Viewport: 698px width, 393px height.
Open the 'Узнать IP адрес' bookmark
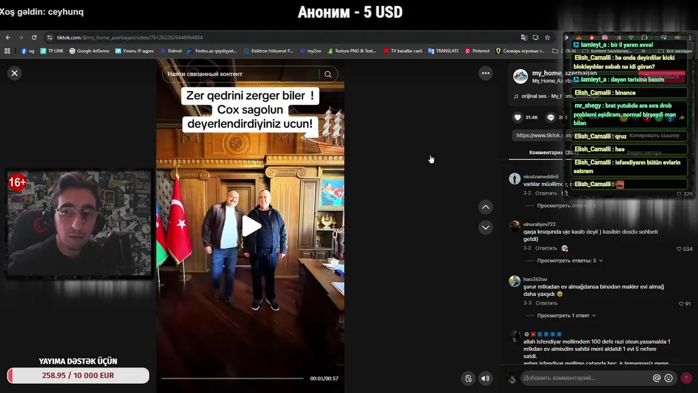point(135,51)
